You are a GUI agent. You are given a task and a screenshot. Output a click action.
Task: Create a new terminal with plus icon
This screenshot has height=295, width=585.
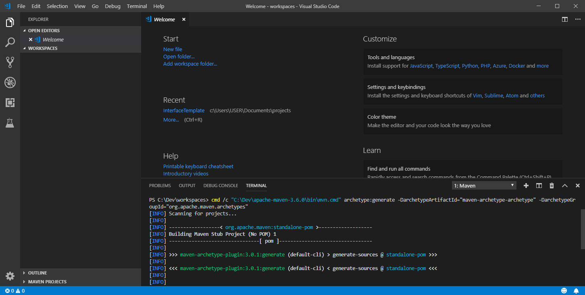(x=526, y=186)
